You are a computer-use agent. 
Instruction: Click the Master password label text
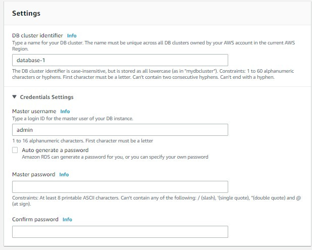pyautogui.click(x=33, y=174)
